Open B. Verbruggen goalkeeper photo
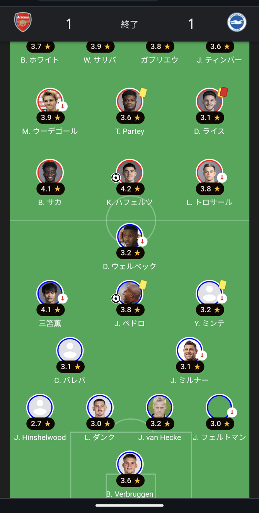This screenshot has height=513, width=259. 130,464
